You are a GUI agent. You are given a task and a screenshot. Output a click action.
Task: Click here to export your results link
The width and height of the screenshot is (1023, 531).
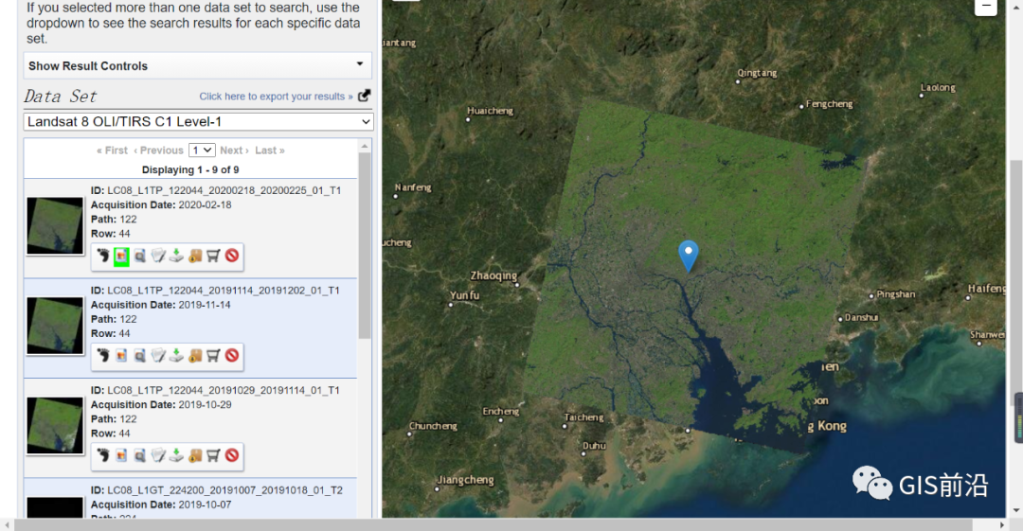pos(276,96)
